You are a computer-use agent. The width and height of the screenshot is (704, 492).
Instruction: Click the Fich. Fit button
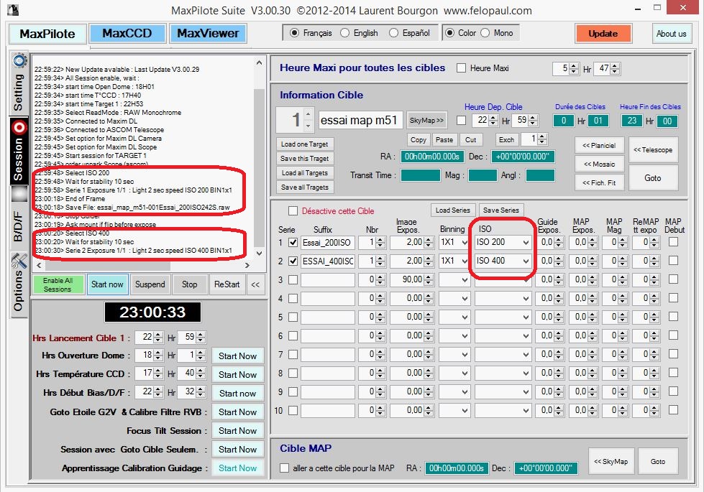[x=599, y=182]
